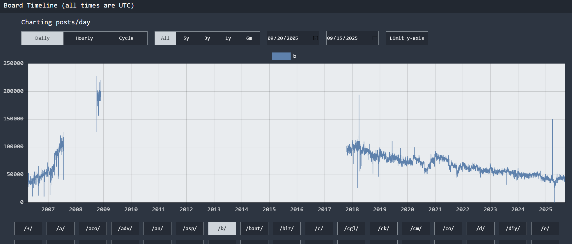Viewport: 572px width, 244px height.
Task: Click the Charting posts/day heading
Action: 56,22
